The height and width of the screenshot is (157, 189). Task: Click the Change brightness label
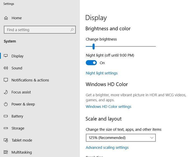coord(101,39)
